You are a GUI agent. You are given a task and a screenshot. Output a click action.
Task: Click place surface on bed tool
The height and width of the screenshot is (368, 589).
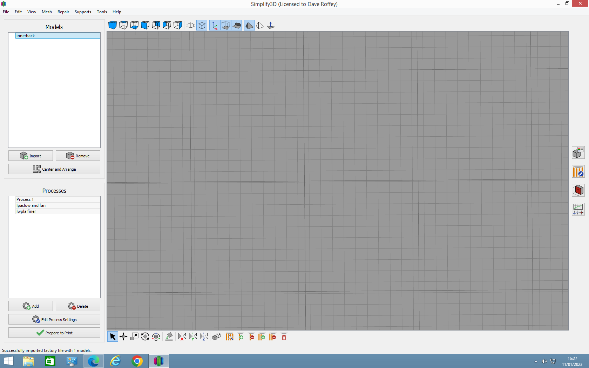point(169,337)
